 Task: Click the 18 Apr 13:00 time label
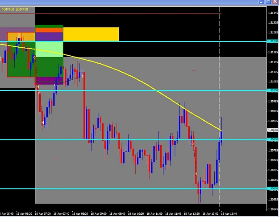211,213
